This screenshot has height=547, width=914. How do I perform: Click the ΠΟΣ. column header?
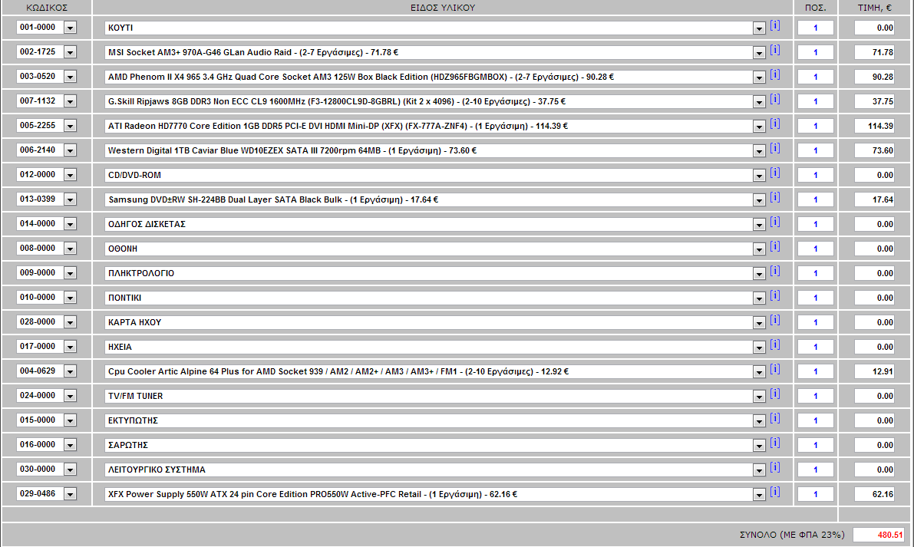(x=816, y=8)
